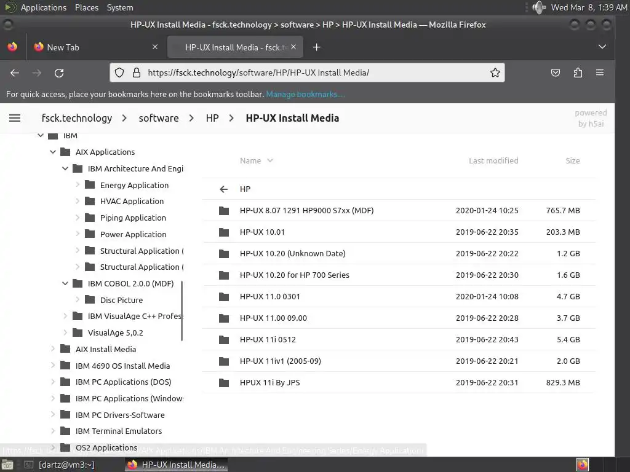The height and width of the screenshot is (472, 630).
Task: Click Firefox View pinned icon
Action: [12, 47]
